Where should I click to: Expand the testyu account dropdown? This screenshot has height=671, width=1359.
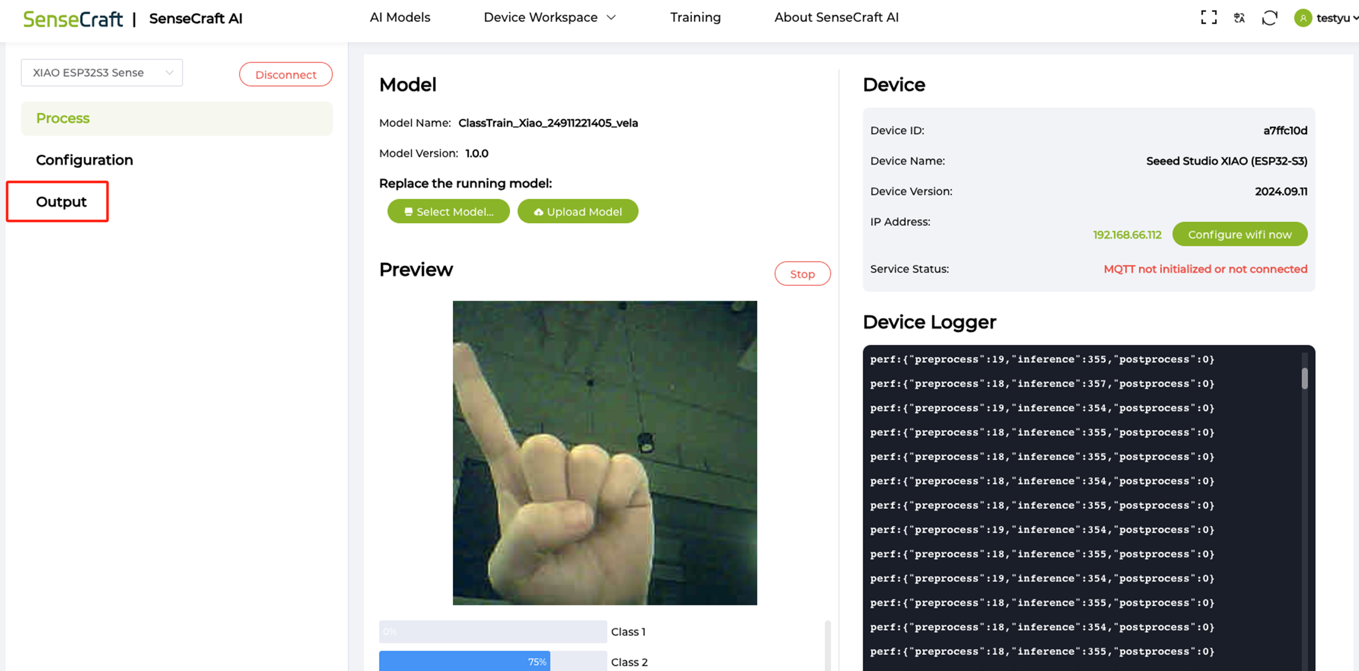(x=1354, y=18)
